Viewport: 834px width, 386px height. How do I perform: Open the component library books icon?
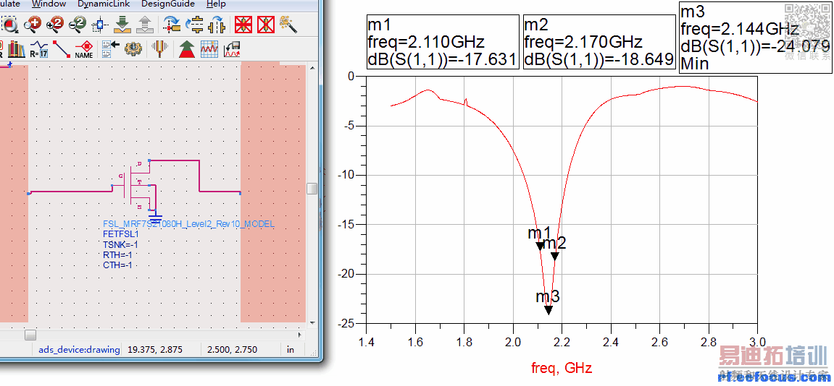point(17,49)
